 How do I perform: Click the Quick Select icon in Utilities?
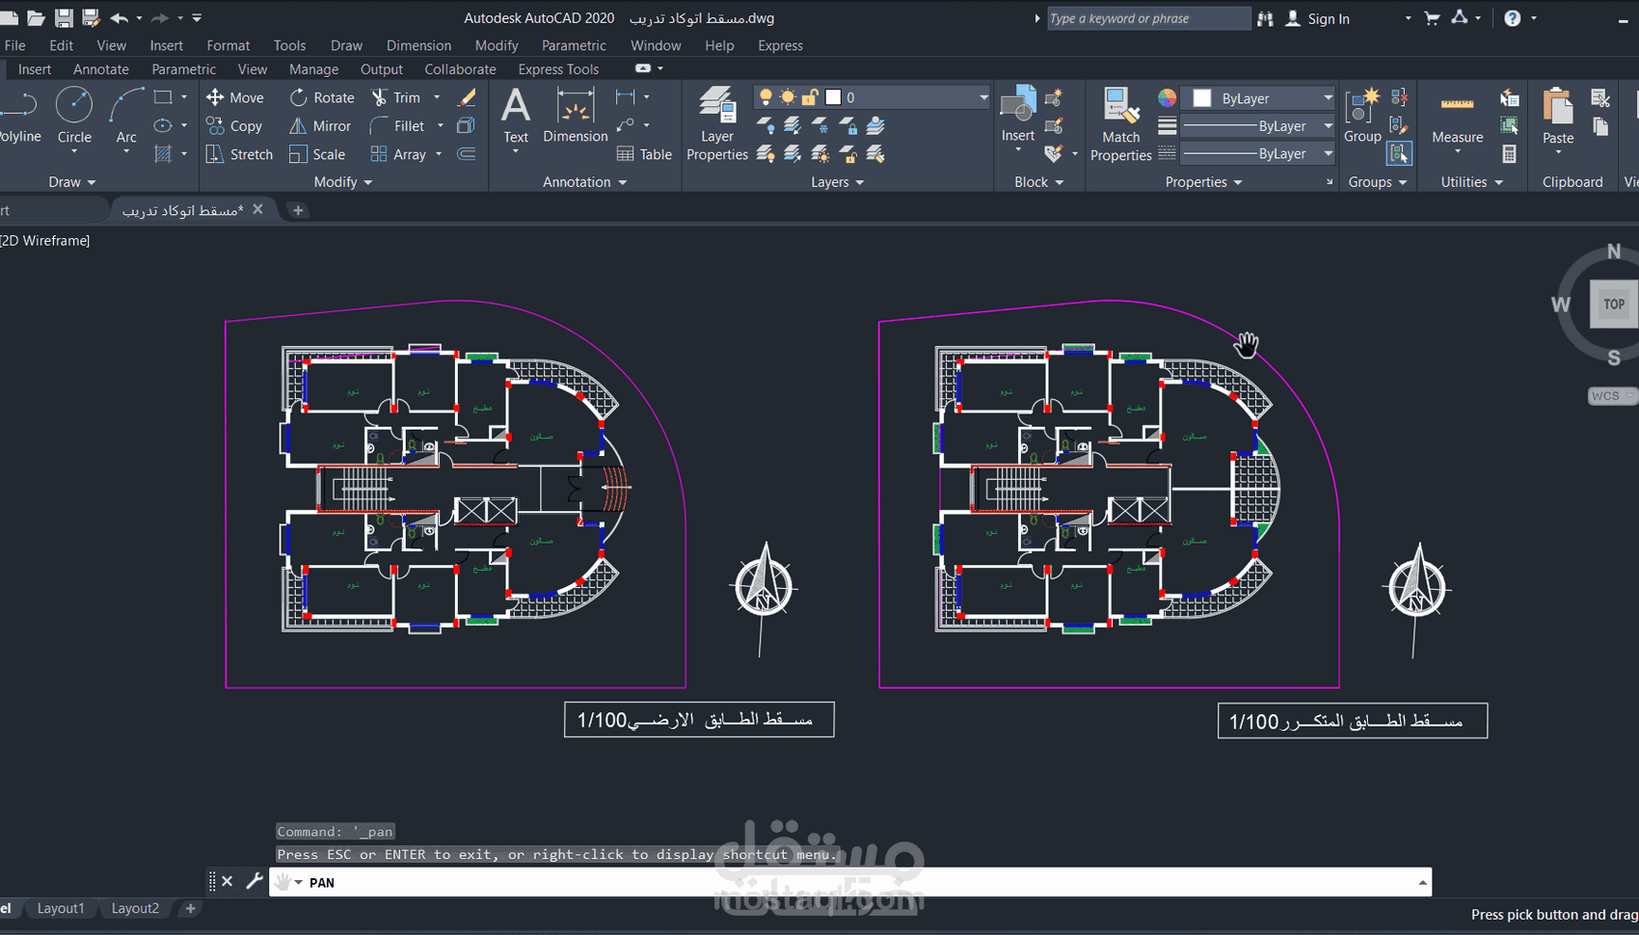pos(1510,97)
